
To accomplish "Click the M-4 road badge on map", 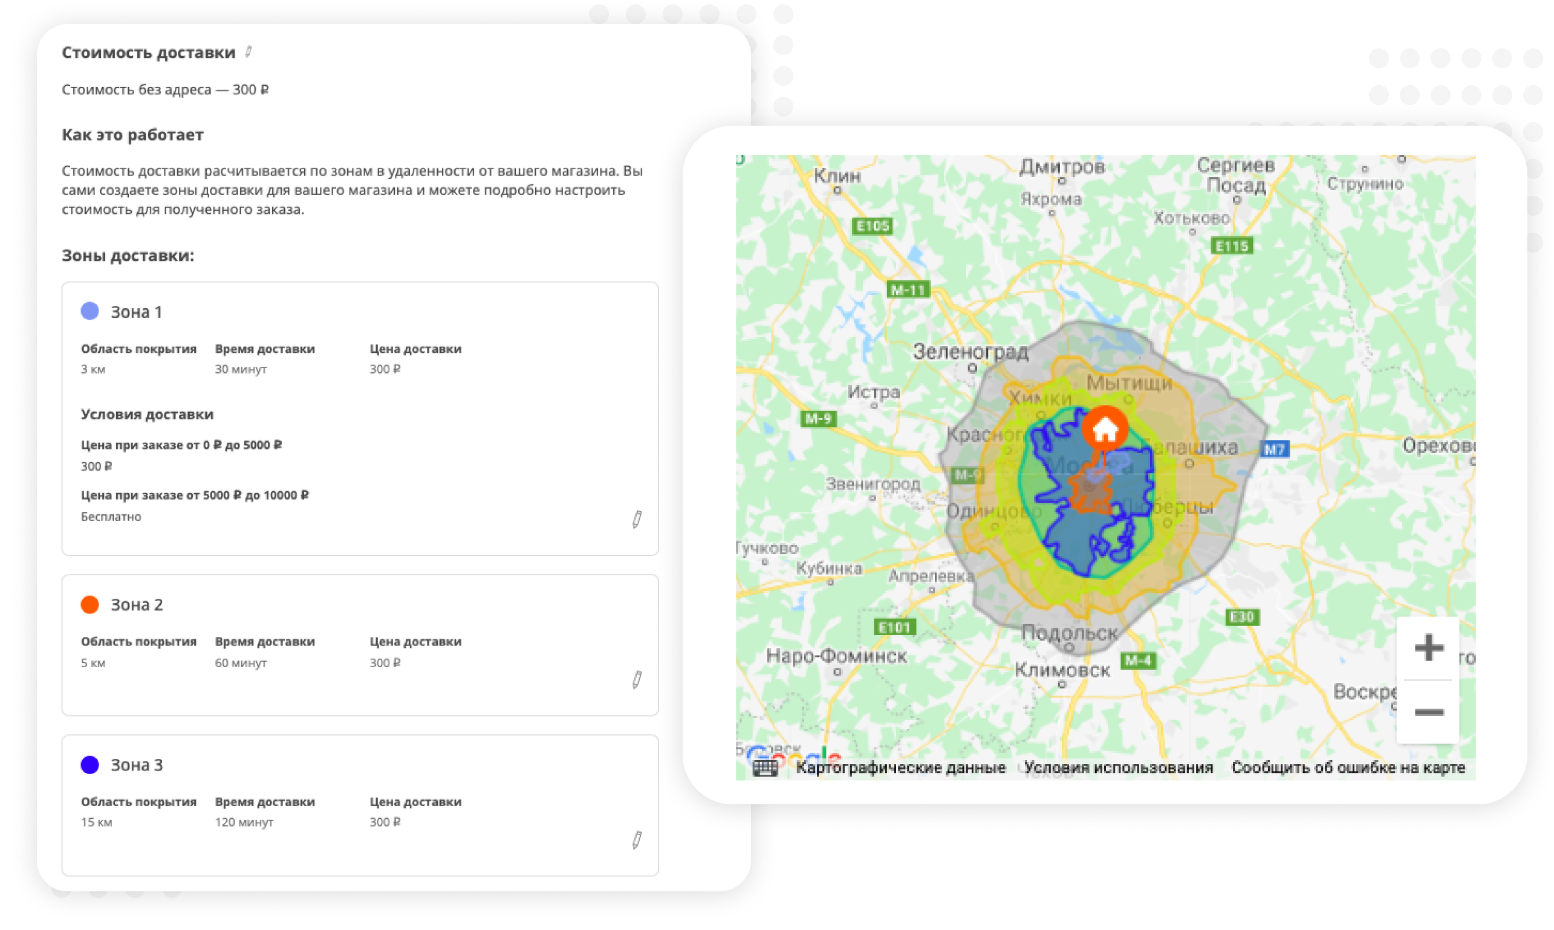I will pyautogui.click(x=1137, y=660).
